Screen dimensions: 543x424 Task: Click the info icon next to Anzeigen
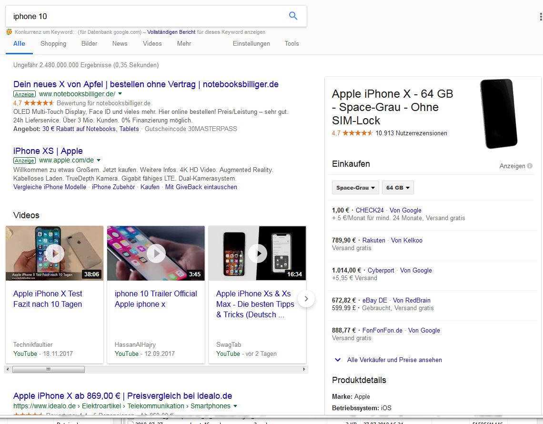point(530,166)
